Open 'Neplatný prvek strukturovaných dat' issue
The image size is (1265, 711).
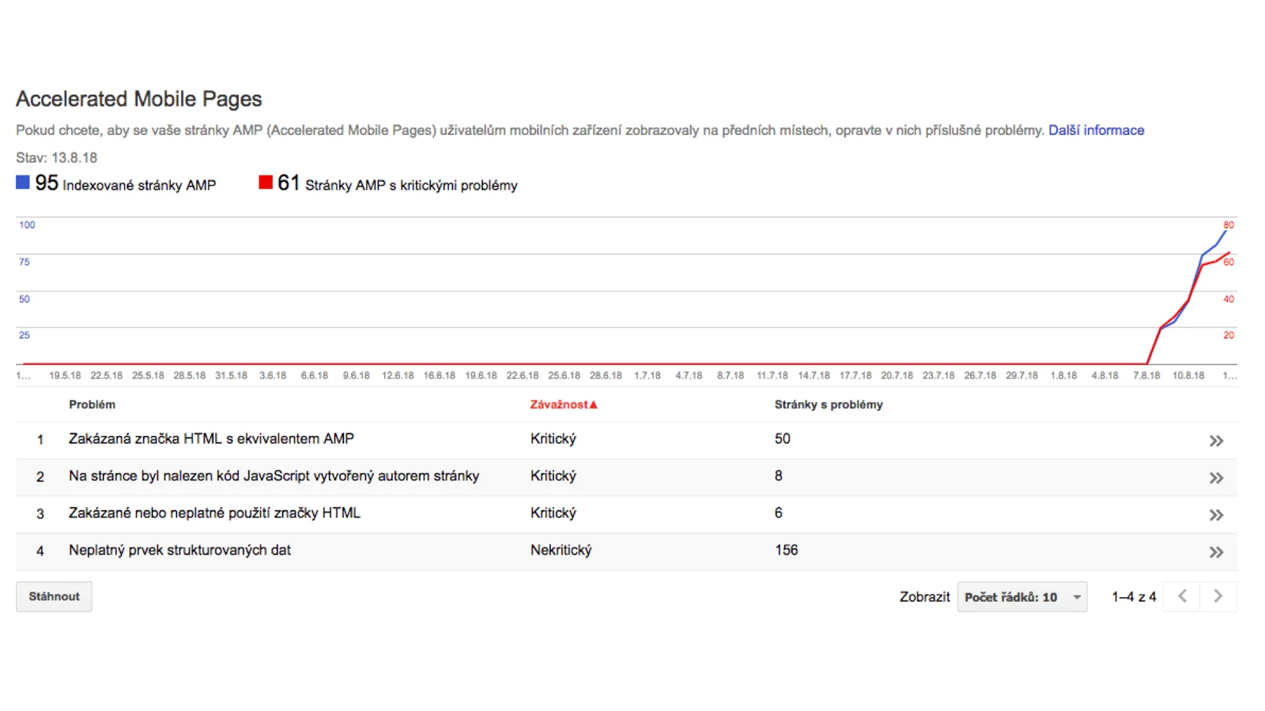[x=179, y=550]
